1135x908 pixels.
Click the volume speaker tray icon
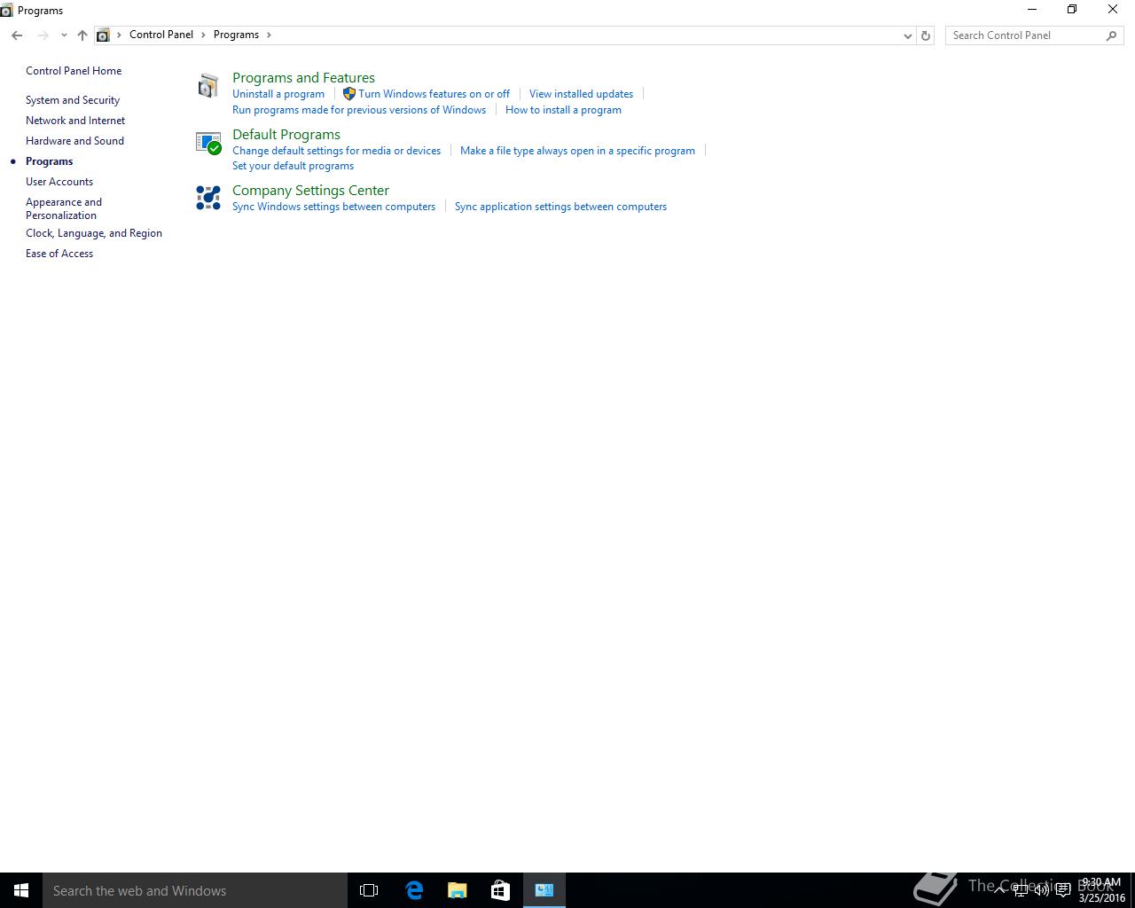pyautogui.click(x=1042, y=890)
